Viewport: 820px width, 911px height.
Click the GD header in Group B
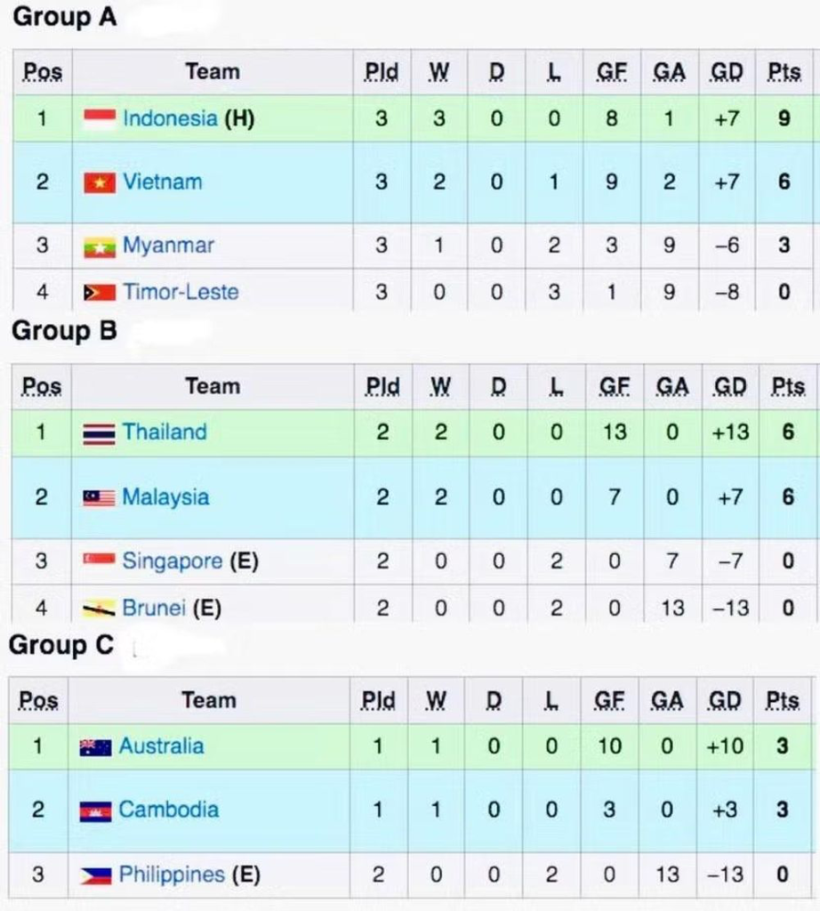tap(730, 387)
